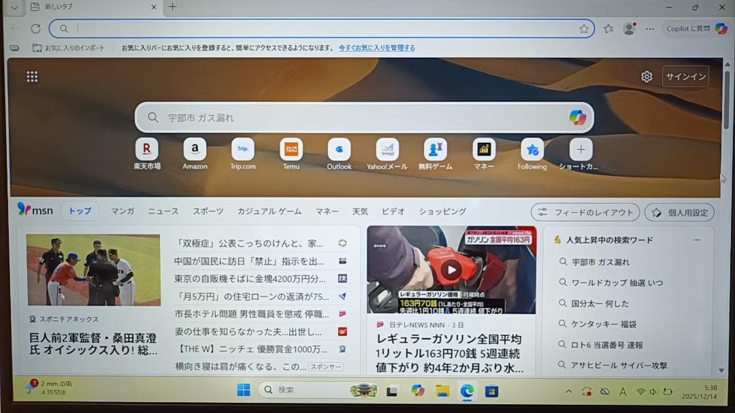
Task: Open more options on the trending searches card
Action: [696, 239]
